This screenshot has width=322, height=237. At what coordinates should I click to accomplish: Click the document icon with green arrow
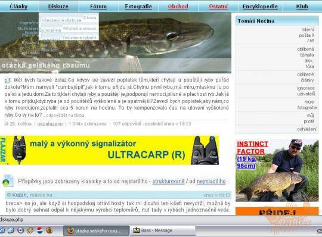click(8, 180)
